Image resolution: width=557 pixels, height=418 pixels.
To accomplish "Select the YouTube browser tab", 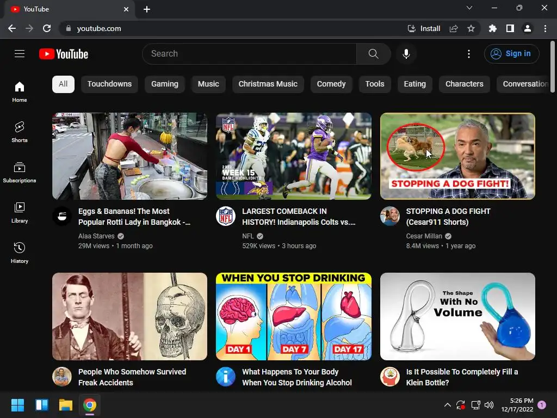I will coord(70,9).
